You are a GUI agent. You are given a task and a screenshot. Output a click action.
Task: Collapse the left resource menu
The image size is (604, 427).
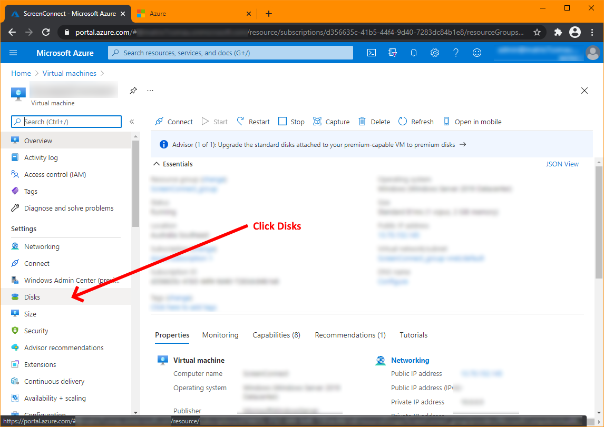133,122
